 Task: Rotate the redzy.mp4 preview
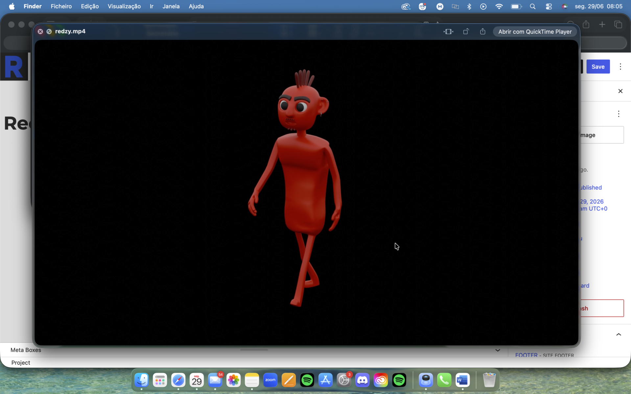click(x=466, y=32)
